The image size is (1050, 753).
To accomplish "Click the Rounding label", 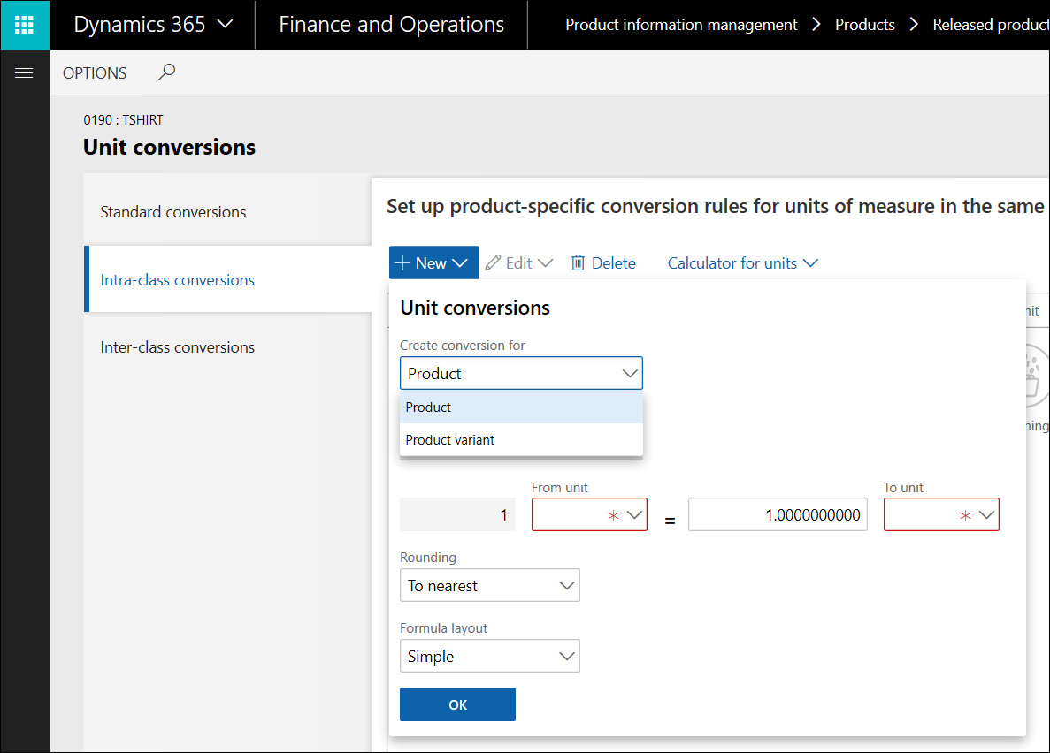I will (428, 558).
